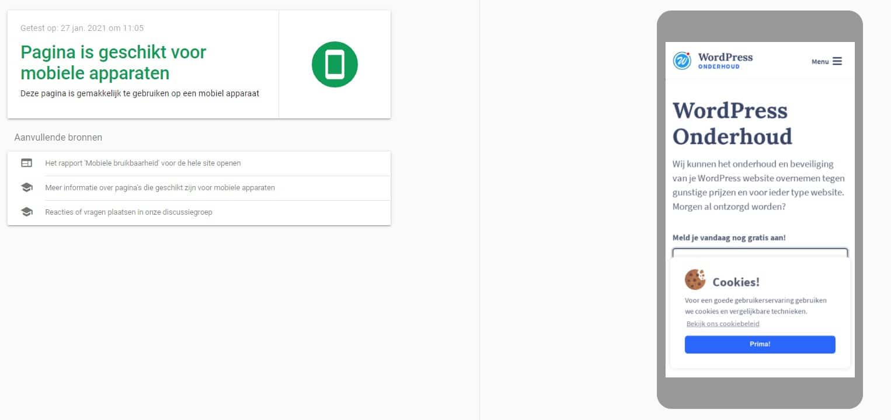Open the 'Mobiele bruikbaarheid' report for the whole site
891x420 pixels.
coord(143,163)
